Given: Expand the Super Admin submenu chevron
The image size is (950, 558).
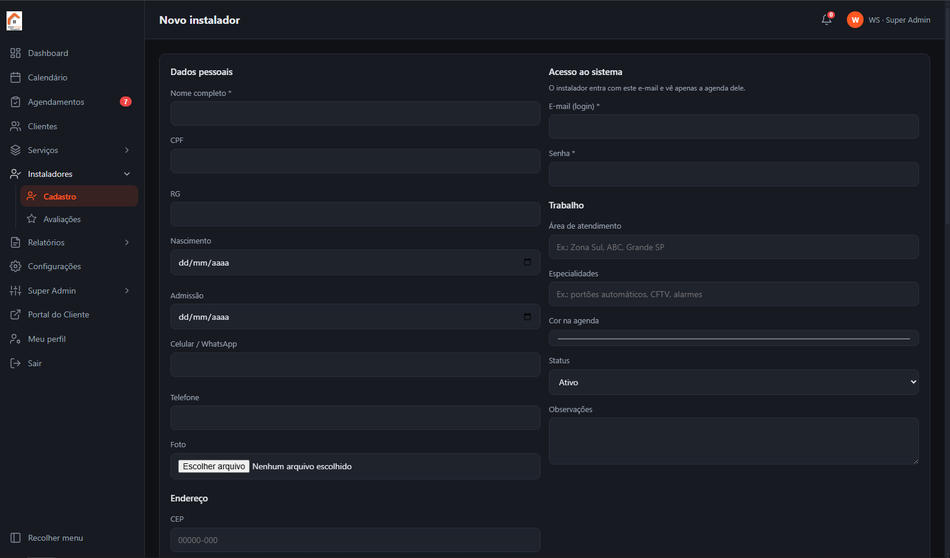Looking at the screenshot, I should (x=127, y=291).
